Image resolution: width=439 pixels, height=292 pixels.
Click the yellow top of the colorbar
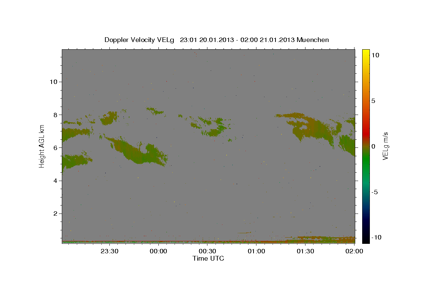pos(365,52)
